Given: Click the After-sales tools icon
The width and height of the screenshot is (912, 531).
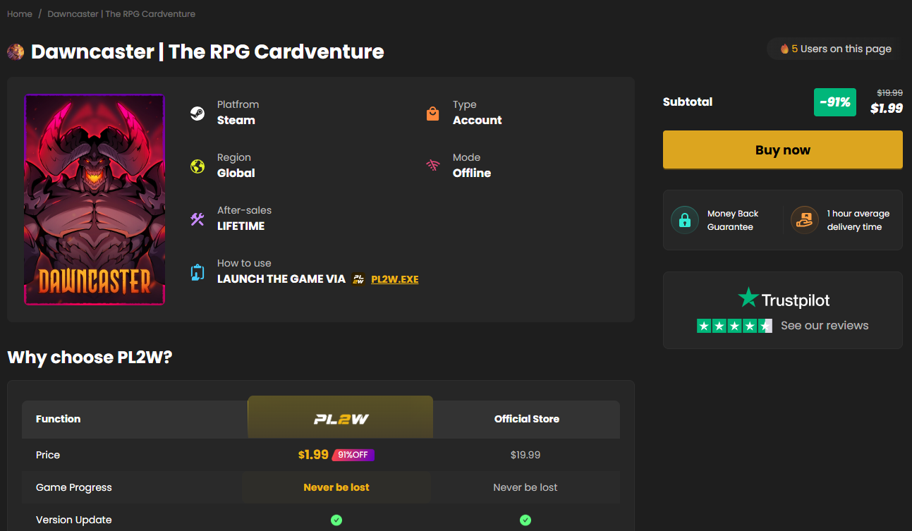Looking at the screenshot, I should pyautogui.click(x=197, y=219).
